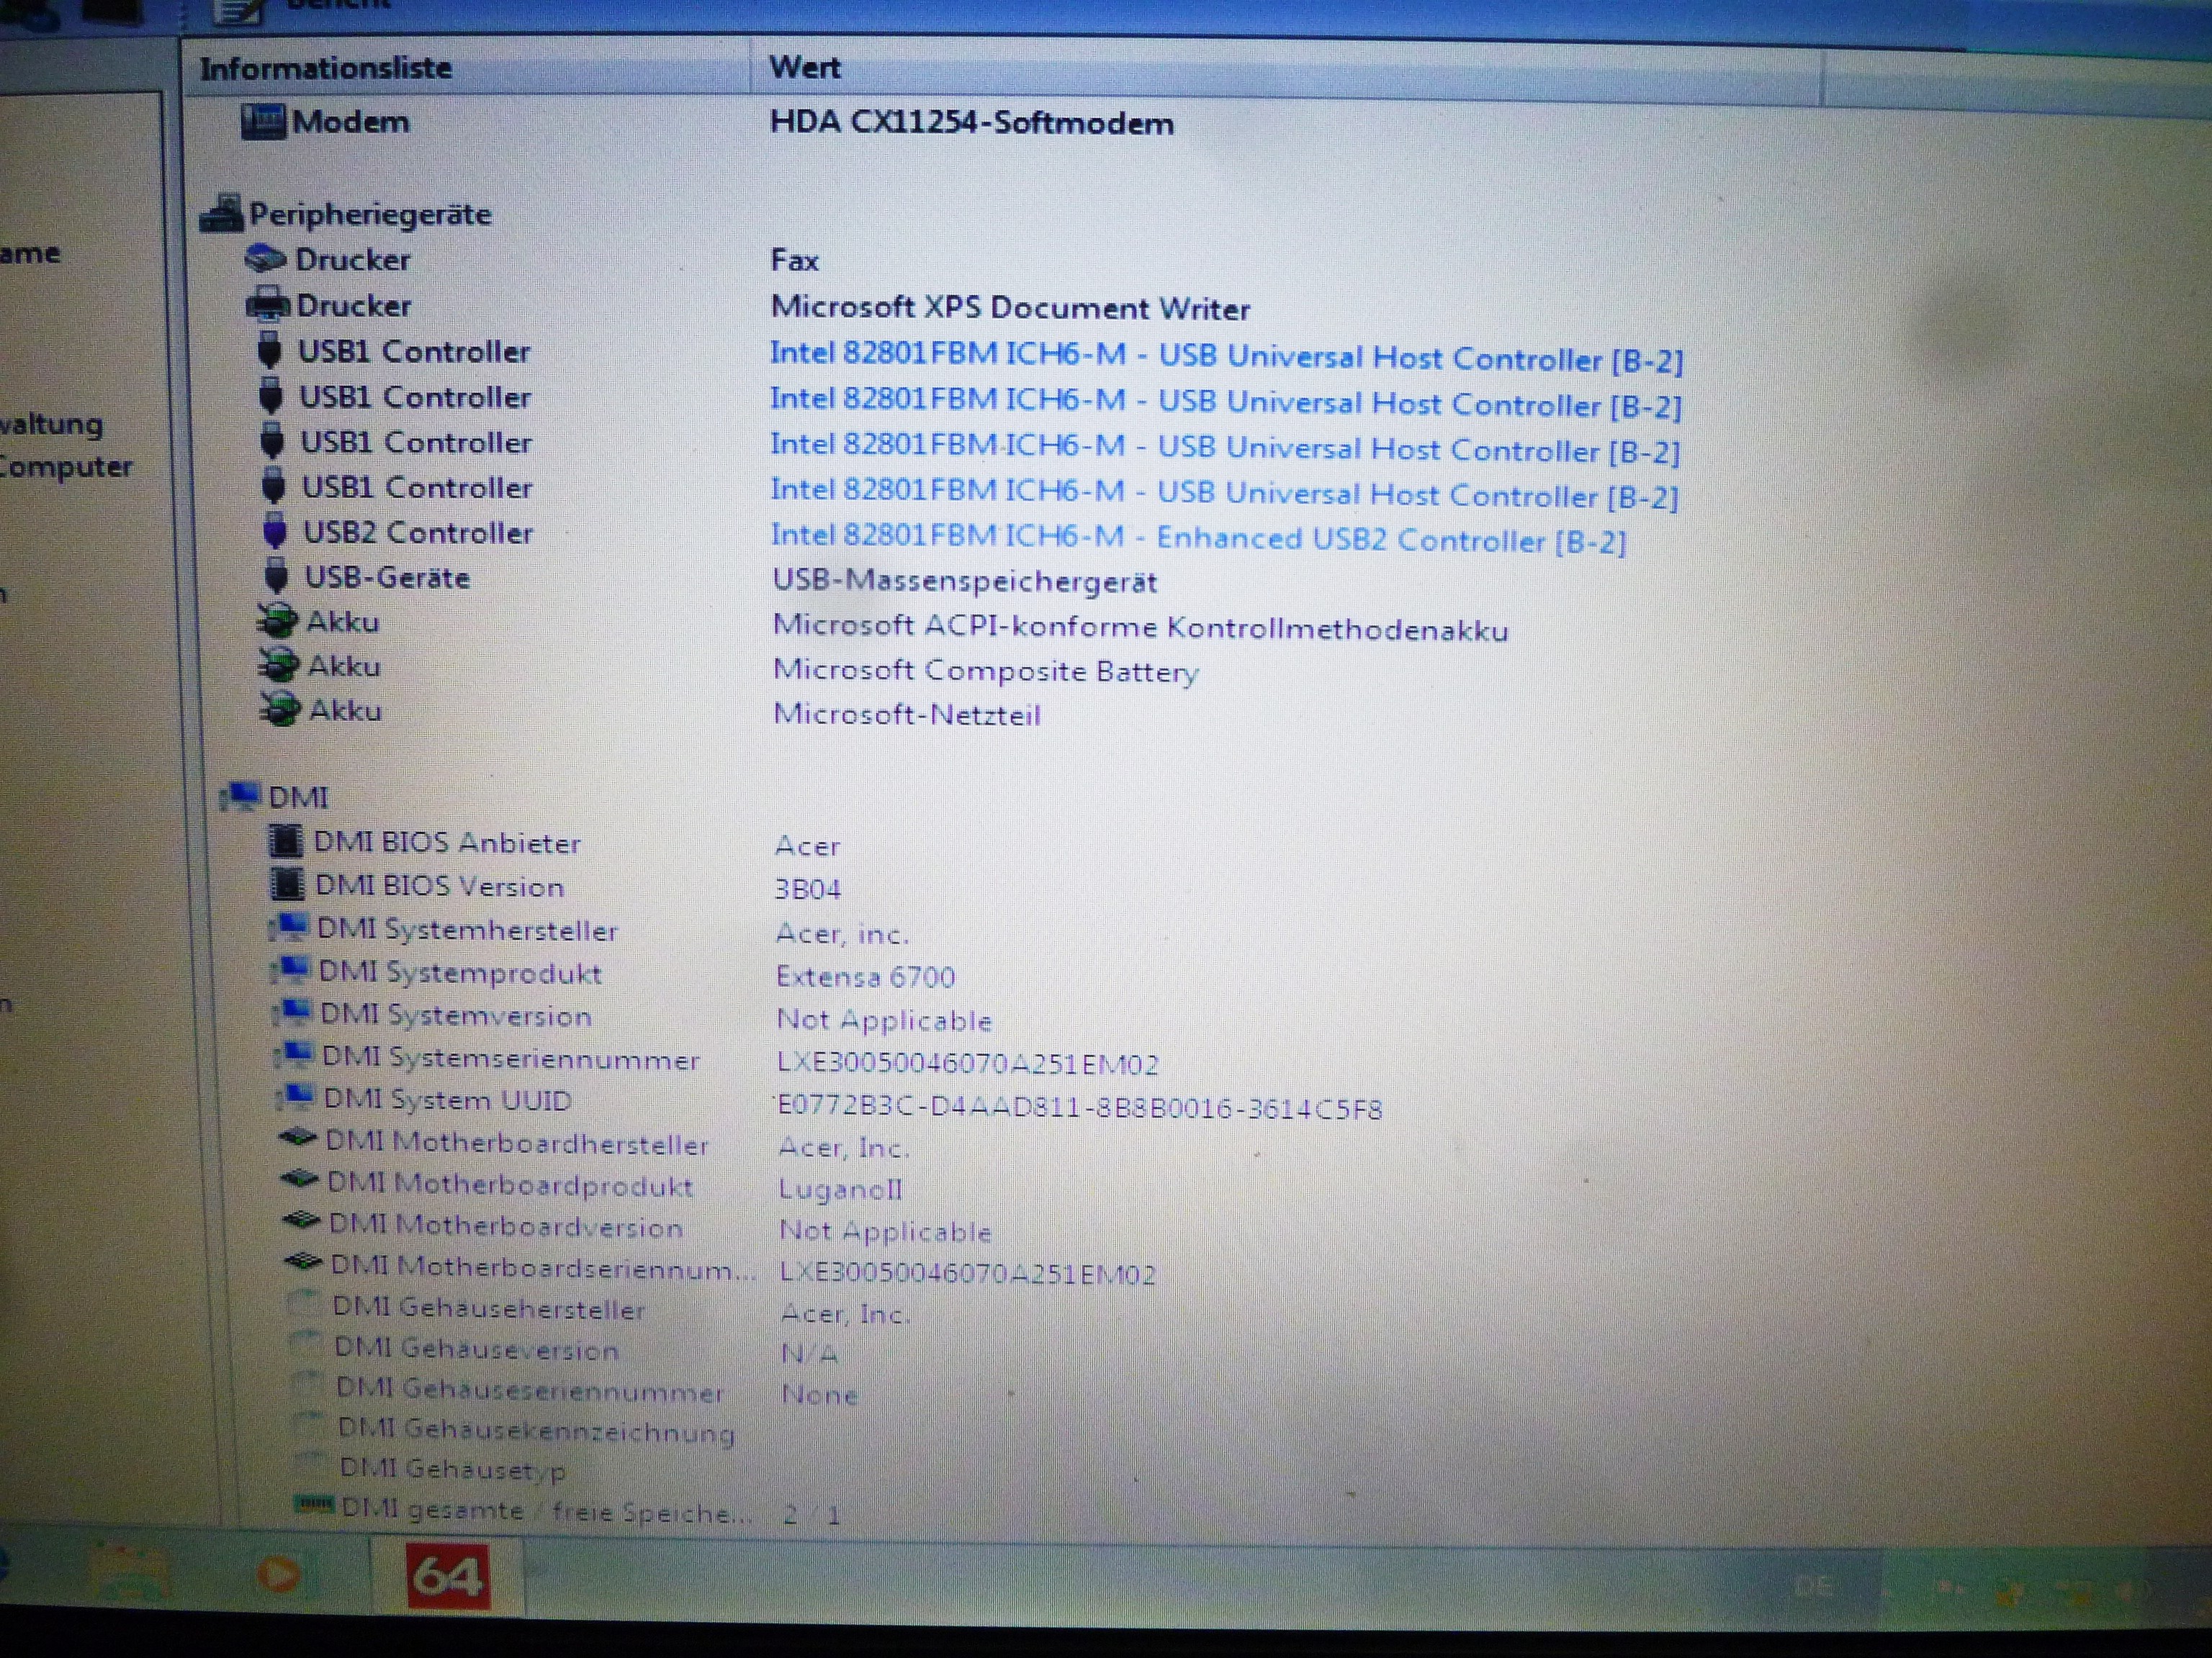This screenshot has height=1658, width=2212.
Task: Click DE language indicator in taskbar
Action: [1813, 1586]
